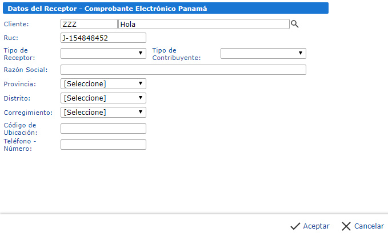Open the Provincia selection dropdown
This screenshot has height=236, width=388.
tap(103, 84)
